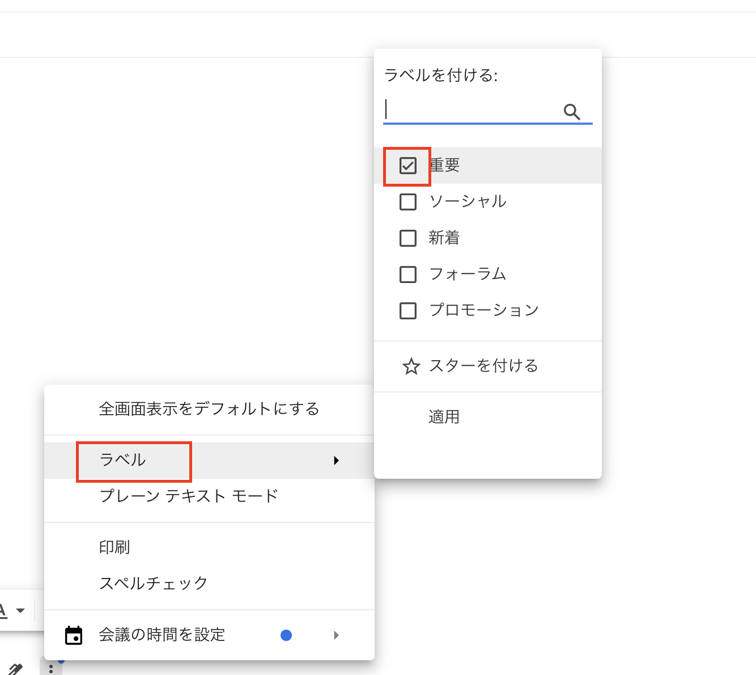Select プレーン テキスト モード from the menu

coord(188,496)
